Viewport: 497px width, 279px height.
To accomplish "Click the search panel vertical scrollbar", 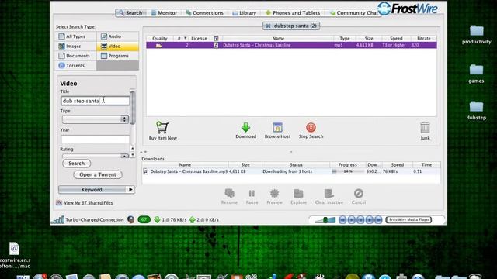I will click(133, 108).
